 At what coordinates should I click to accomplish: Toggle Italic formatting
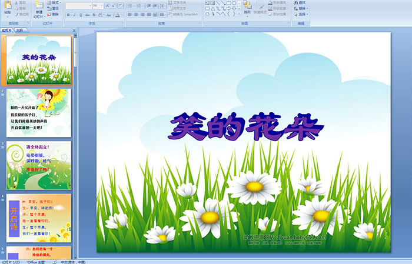coord(74,15)
